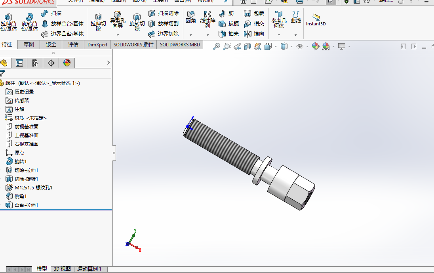Open the 异型孔向导 hole wizard
Viewport: 434px width, 273px height.
click(x=118, y=20)
